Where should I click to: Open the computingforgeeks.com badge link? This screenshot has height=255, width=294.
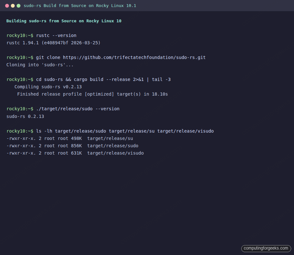click(266, 248)
